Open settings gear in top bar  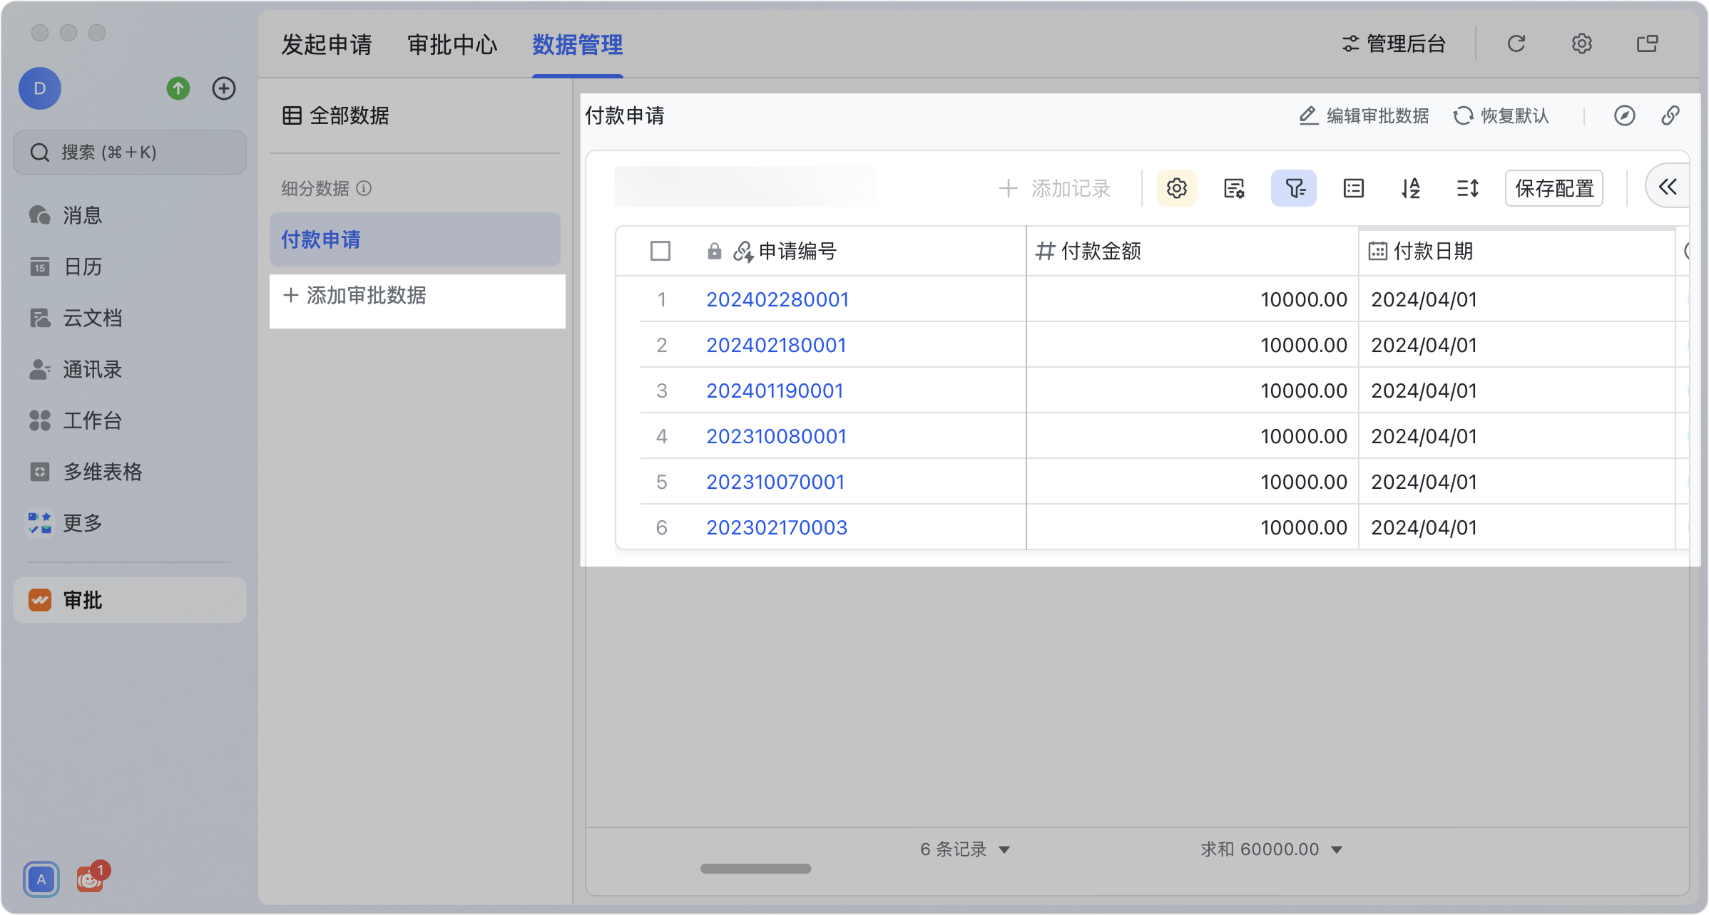(1582, 44)
